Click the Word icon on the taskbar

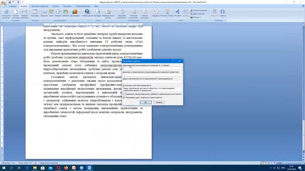(89, 168)
